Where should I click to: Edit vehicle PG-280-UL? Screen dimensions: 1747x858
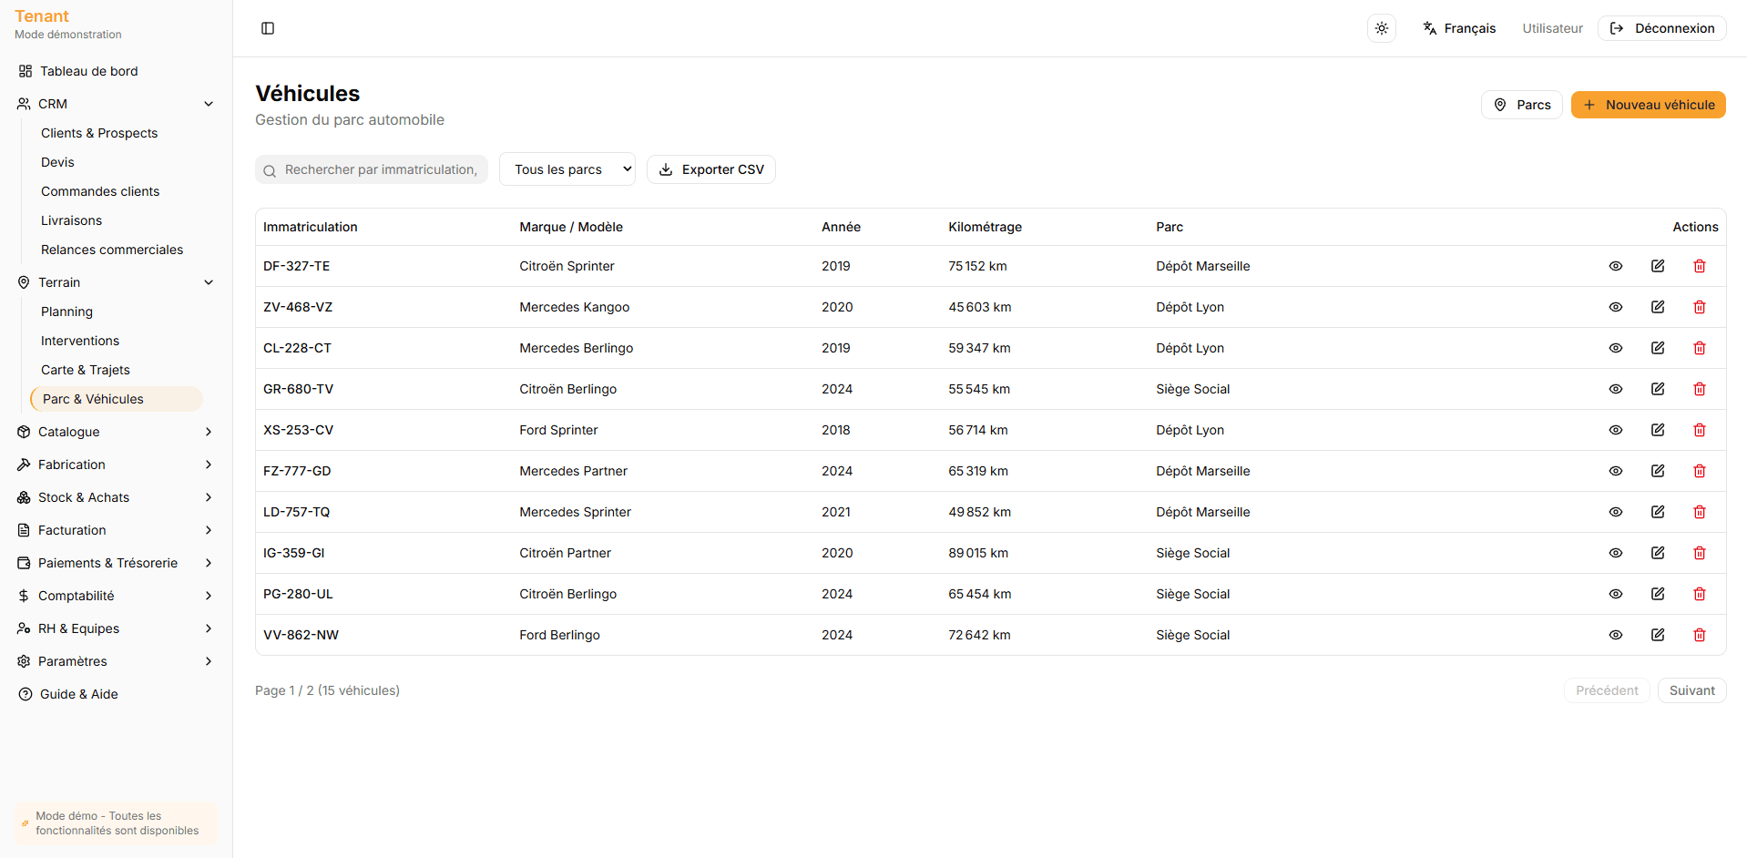pos(1658,594)
